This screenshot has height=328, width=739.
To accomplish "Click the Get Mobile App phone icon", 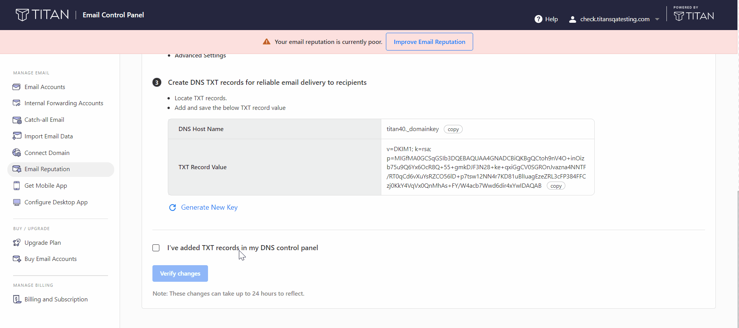I will click(x=17, y=186).
